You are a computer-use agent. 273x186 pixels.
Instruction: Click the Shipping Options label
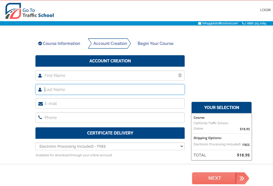click(208, 138)
